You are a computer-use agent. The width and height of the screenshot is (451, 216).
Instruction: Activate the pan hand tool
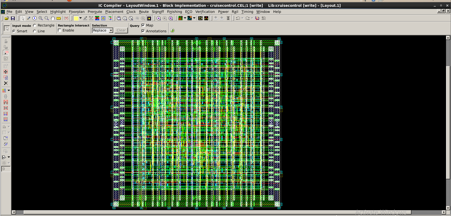53,18
